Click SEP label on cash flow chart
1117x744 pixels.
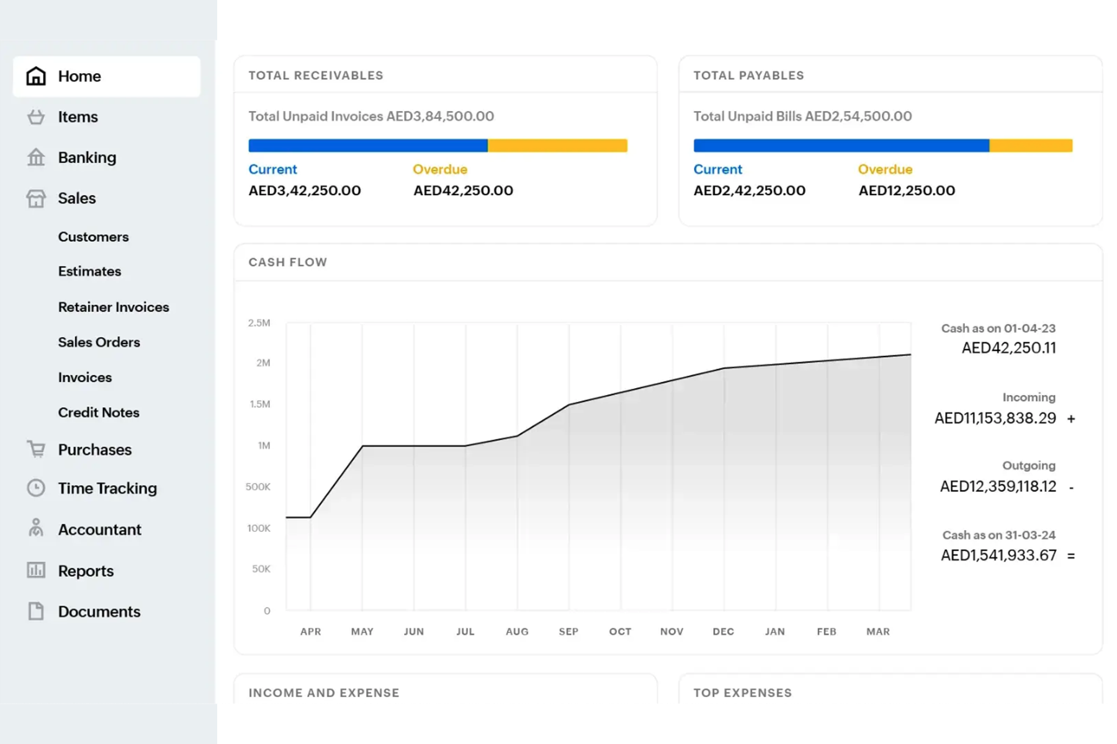point(568,632)
